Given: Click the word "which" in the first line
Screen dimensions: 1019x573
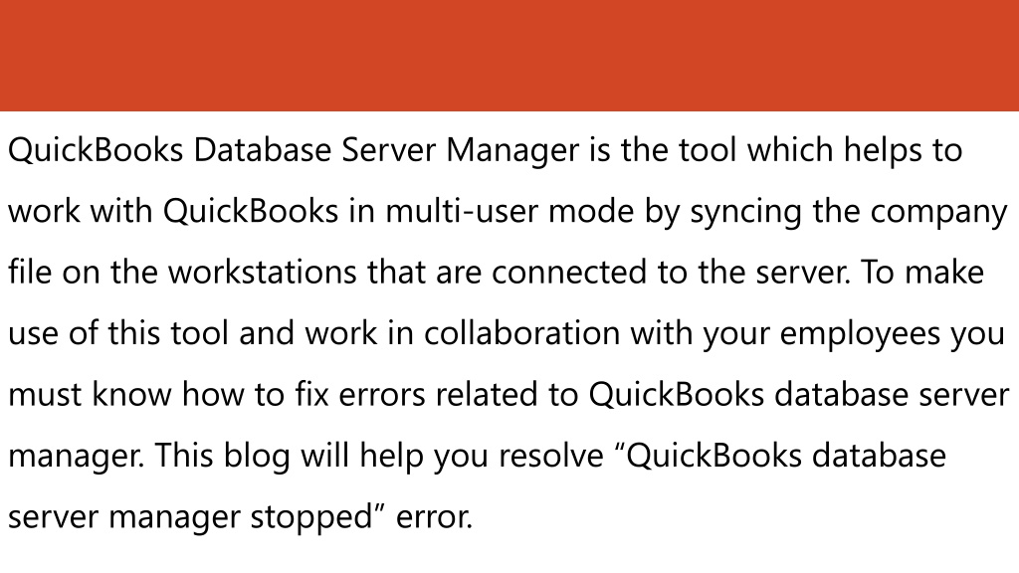Looking at the screenshot, I should coord(790,150).
